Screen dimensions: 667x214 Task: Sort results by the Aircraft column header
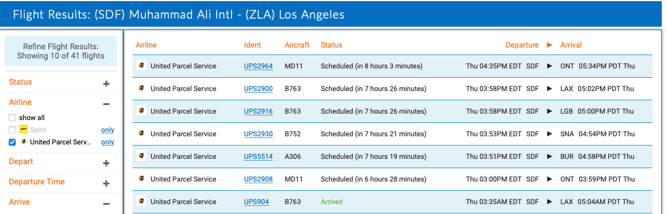[297, 45]
